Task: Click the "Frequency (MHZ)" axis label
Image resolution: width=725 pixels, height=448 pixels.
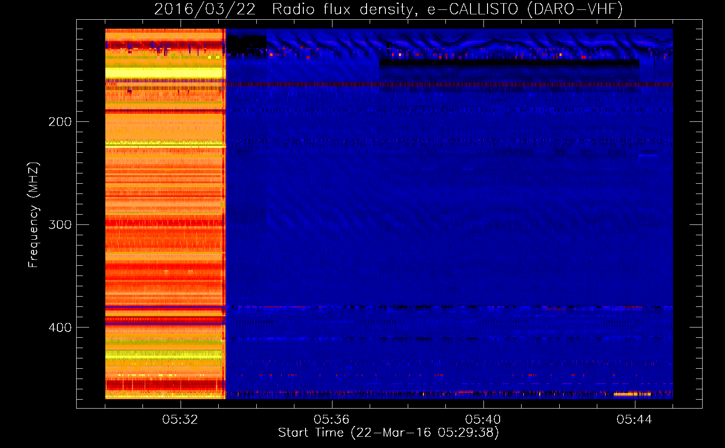Action: [x=34, y=215]
